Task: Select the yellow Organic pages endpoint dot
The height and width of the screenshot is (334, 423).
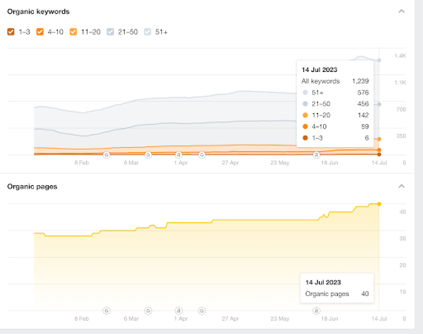Action: [379, 204]
